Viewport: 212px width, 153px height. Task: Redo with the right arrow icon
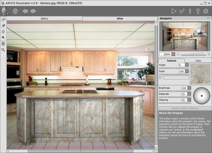[33, 11]
